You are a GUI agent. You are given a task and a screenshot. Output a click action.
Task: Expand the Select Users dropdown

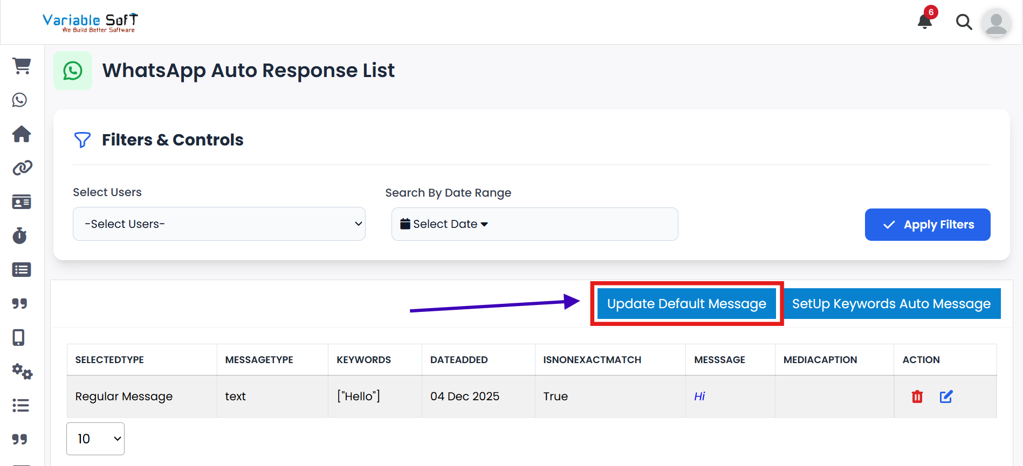[x=219, y=224]
